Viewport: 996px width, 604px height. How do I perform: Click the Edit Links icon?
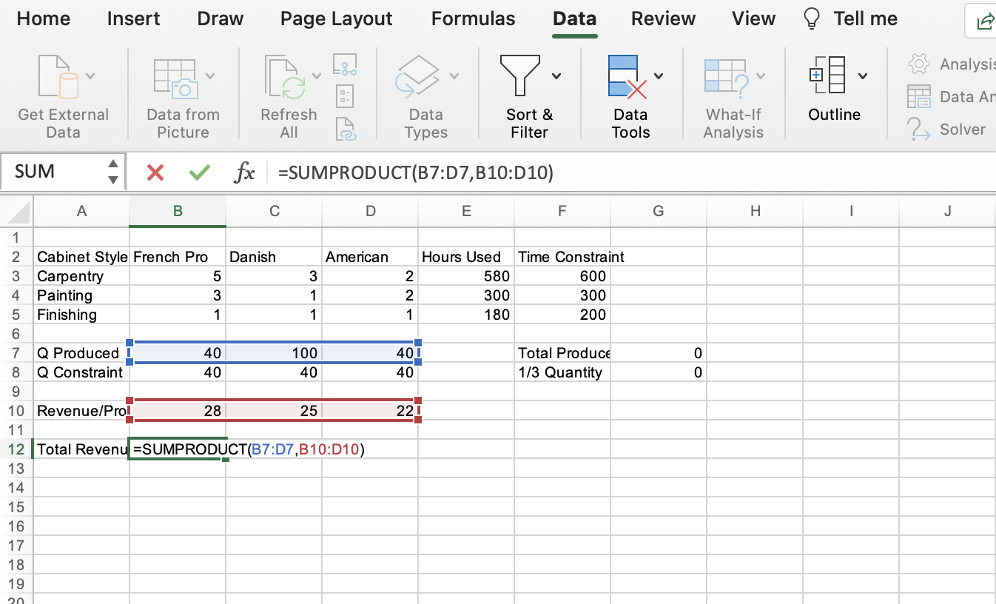346,129
